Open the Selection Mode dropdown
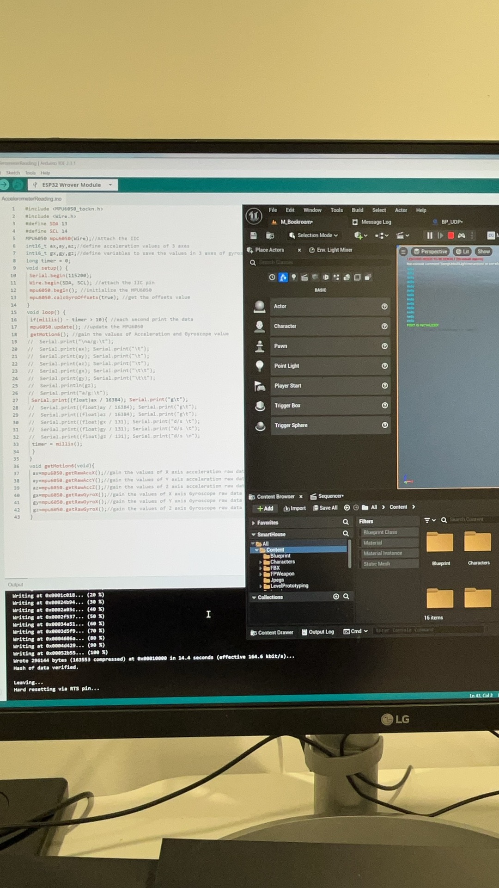This screenshot has height=888, width=499. (x=314, y=235)
